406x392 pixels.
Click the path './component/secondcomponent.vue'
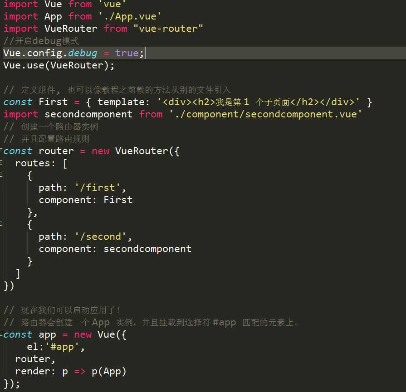pos(265,114)
